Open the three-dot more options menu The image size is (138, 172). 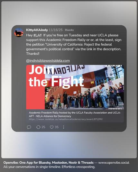[x=64, y=127]
